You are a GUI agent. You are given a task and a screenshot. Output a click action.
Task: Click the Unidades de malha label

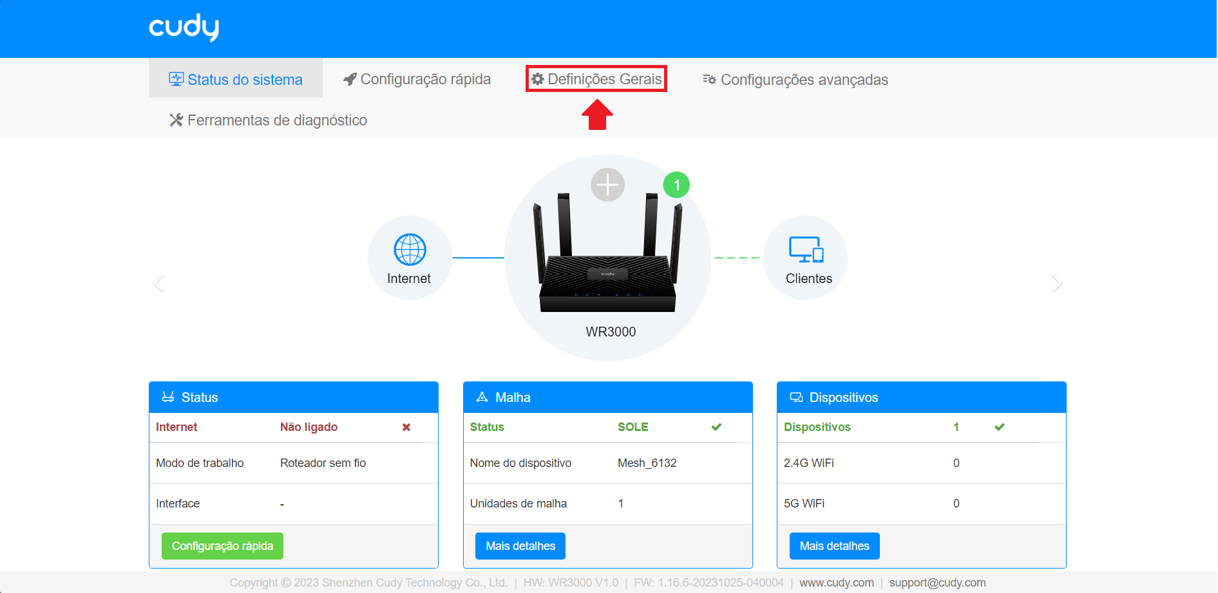[x=519, y=504]
